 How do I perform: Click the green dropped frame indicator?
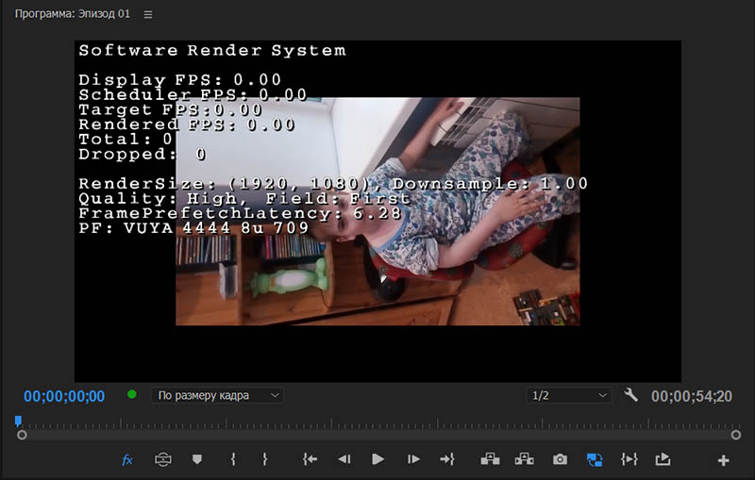pos(131,395)
